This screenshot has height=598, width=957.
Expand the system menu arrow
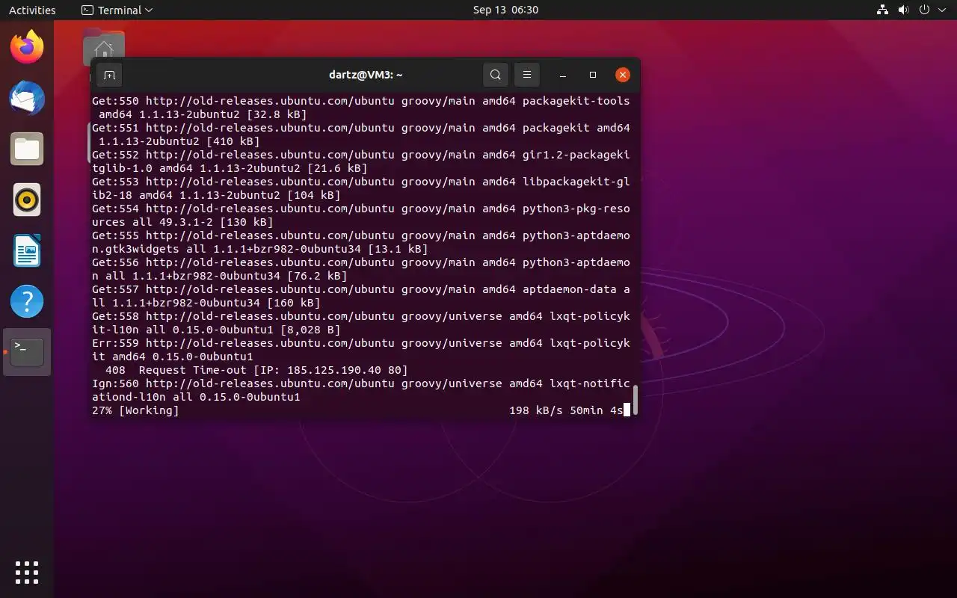(x=942, y=10)
